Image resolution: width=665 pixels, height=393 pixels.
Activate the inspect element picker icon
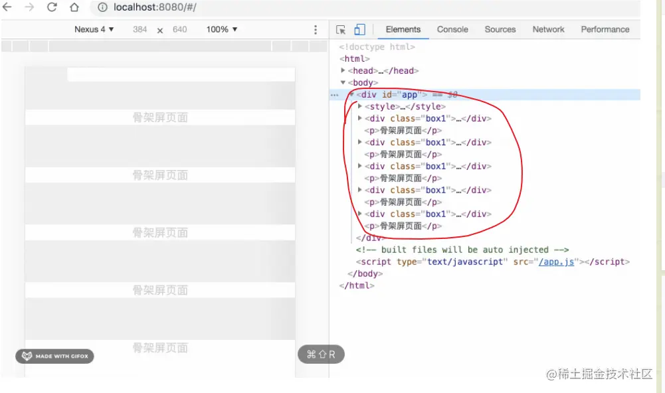341,29
